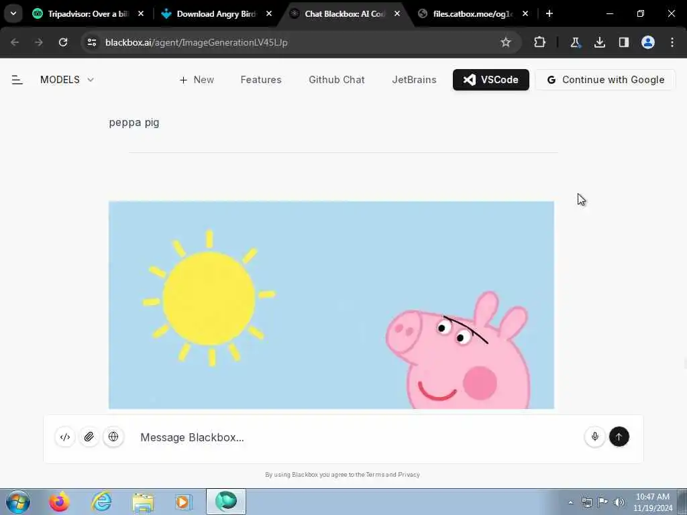The width and height of the screenshot is (687, 515).
Task: Open the JetBrains link
Action: pos(414,80)
